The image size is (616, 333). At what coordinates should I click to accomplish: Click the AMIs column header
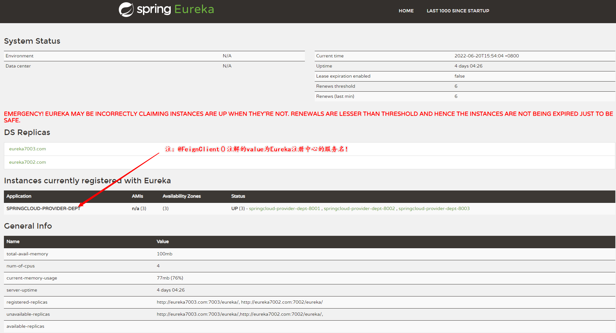tap(137, 196)
